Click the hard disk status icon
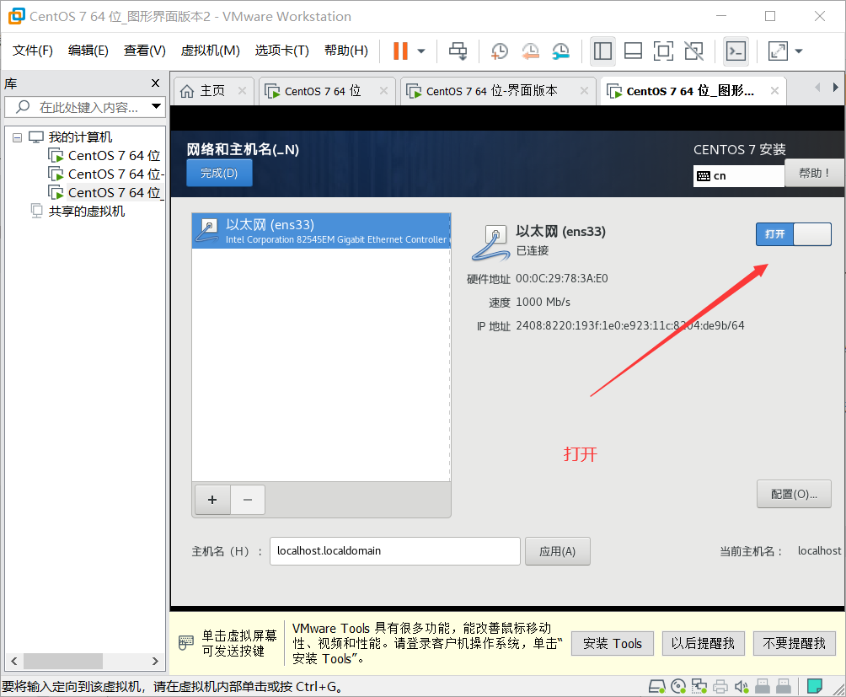Viewport: 846px width, 697px height. 658,686
